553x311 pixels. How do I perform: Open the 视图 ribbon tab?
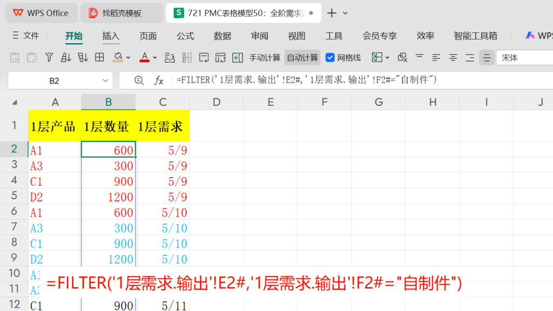pyautogui.click(x=296, y=36)
